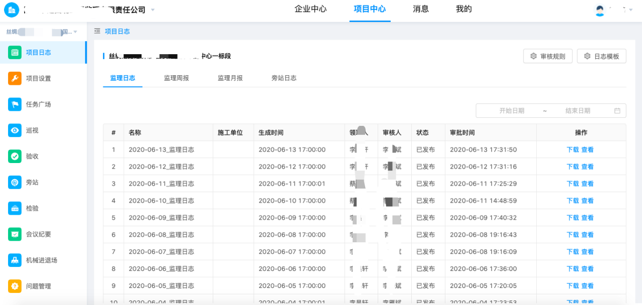642x305 pixels.
Task: Download the 2020-06-10 log
Action: pos(573,201)
